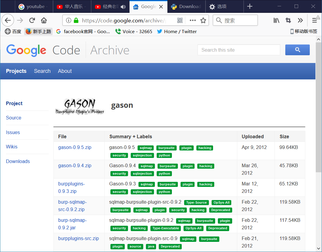Viewport: 322px width, 252px height.
Task: Click the scrollbar down arrow
Action: point(318,248)
